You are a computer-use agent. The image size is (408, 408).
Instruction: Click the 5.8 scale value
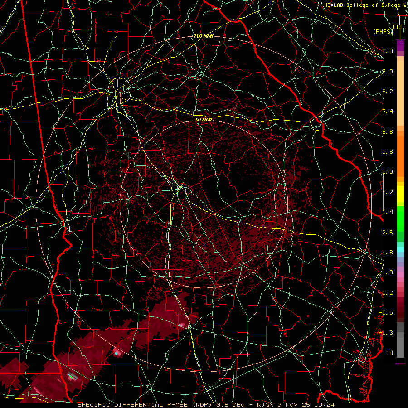click(388, 152)
